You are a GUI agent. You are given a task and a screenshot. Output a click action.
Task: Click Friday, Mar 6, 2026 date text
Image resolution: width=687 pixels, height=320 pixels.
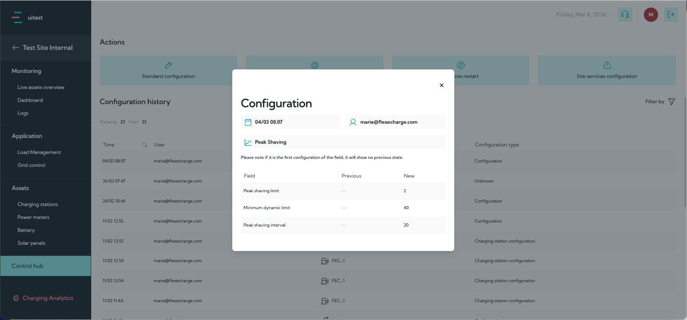tap(581, 15)
